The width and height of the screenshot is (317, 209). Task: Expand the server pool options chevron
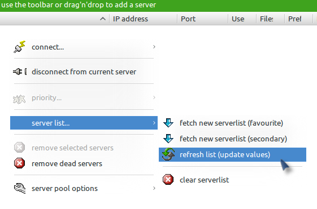pos(154,188)
